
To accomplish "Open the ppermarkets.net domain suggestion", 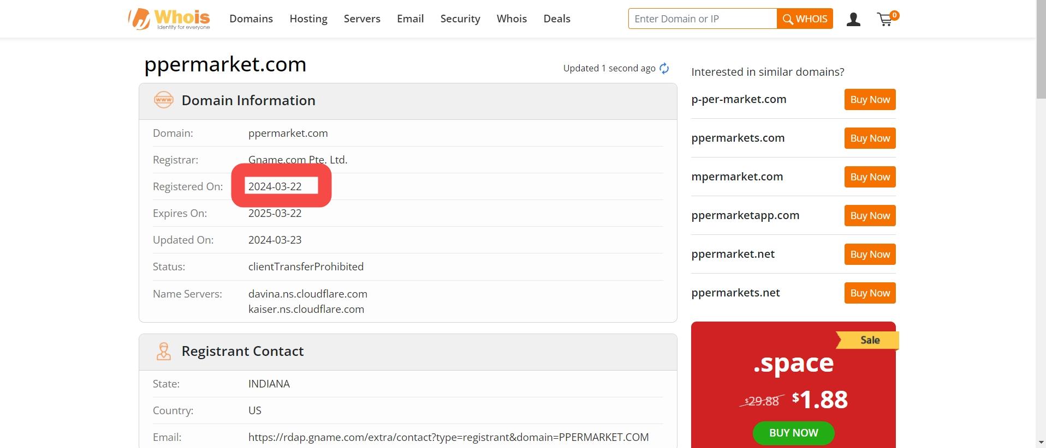I will coord(735,293).
